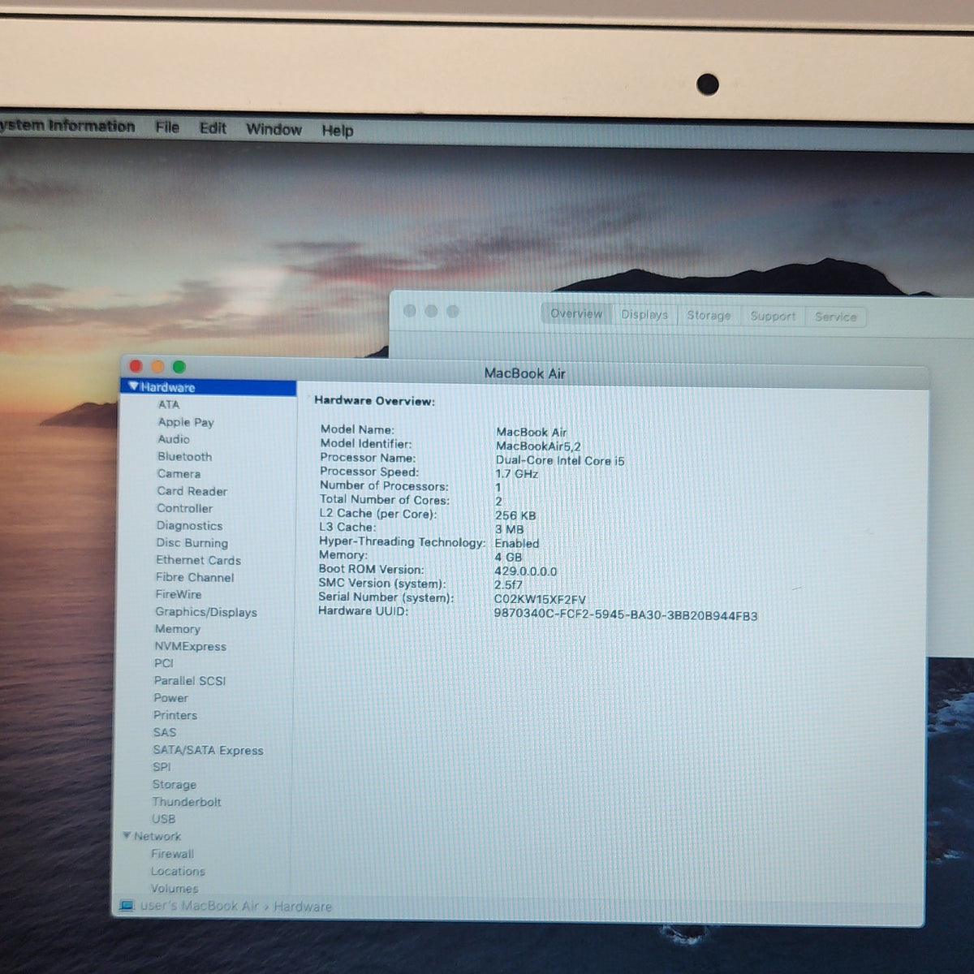
Task: Open the File menu
Action: 167,127
